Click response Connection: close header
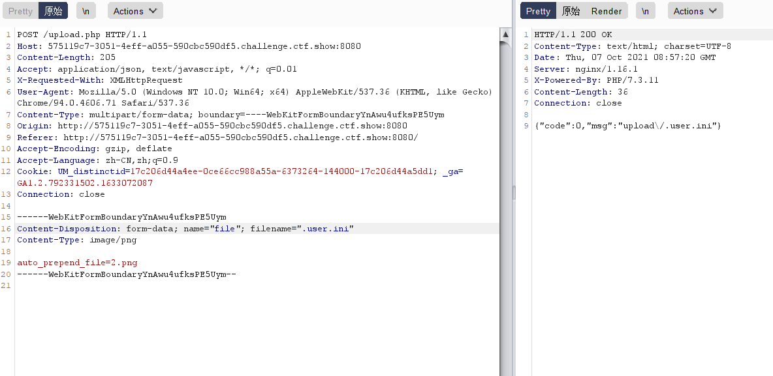The image size is (773, 376). point(578,104)
